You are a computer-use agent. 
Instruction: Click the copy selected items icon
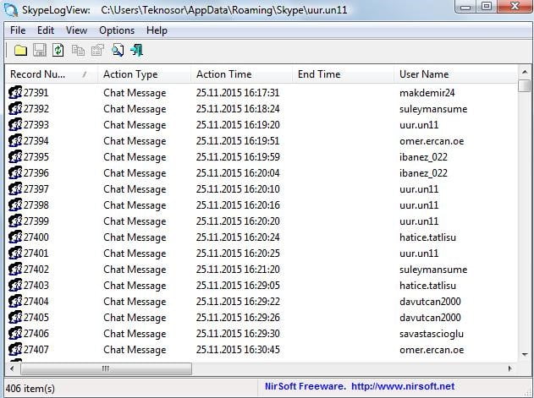pos(78,51)
